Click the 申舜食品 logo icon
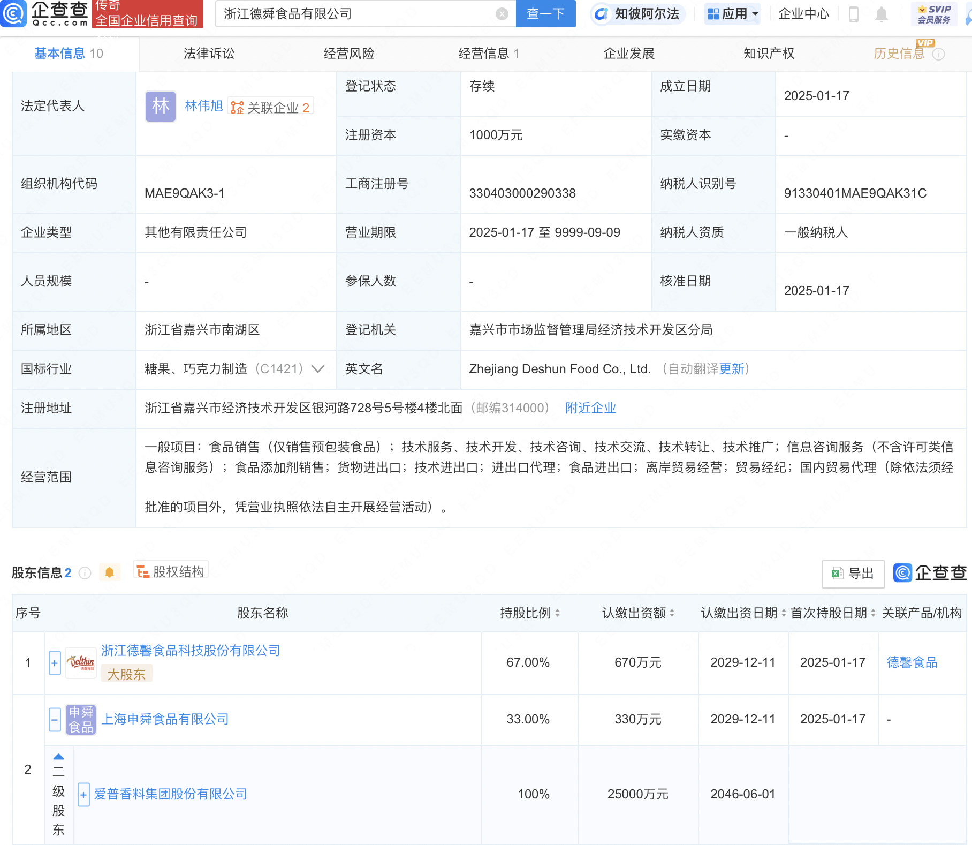 point(81,720)
